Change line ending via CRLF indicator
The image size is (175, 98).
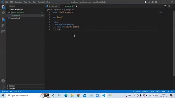[158, 91]
